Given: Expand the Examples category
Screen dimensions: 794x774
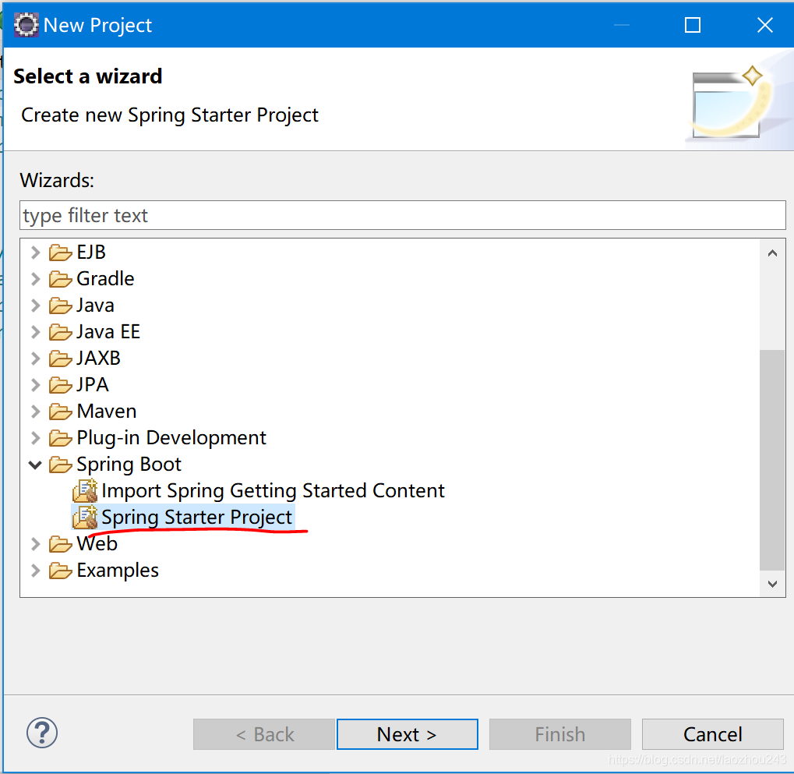Looking at the screenshot, I should coord(35,570).
